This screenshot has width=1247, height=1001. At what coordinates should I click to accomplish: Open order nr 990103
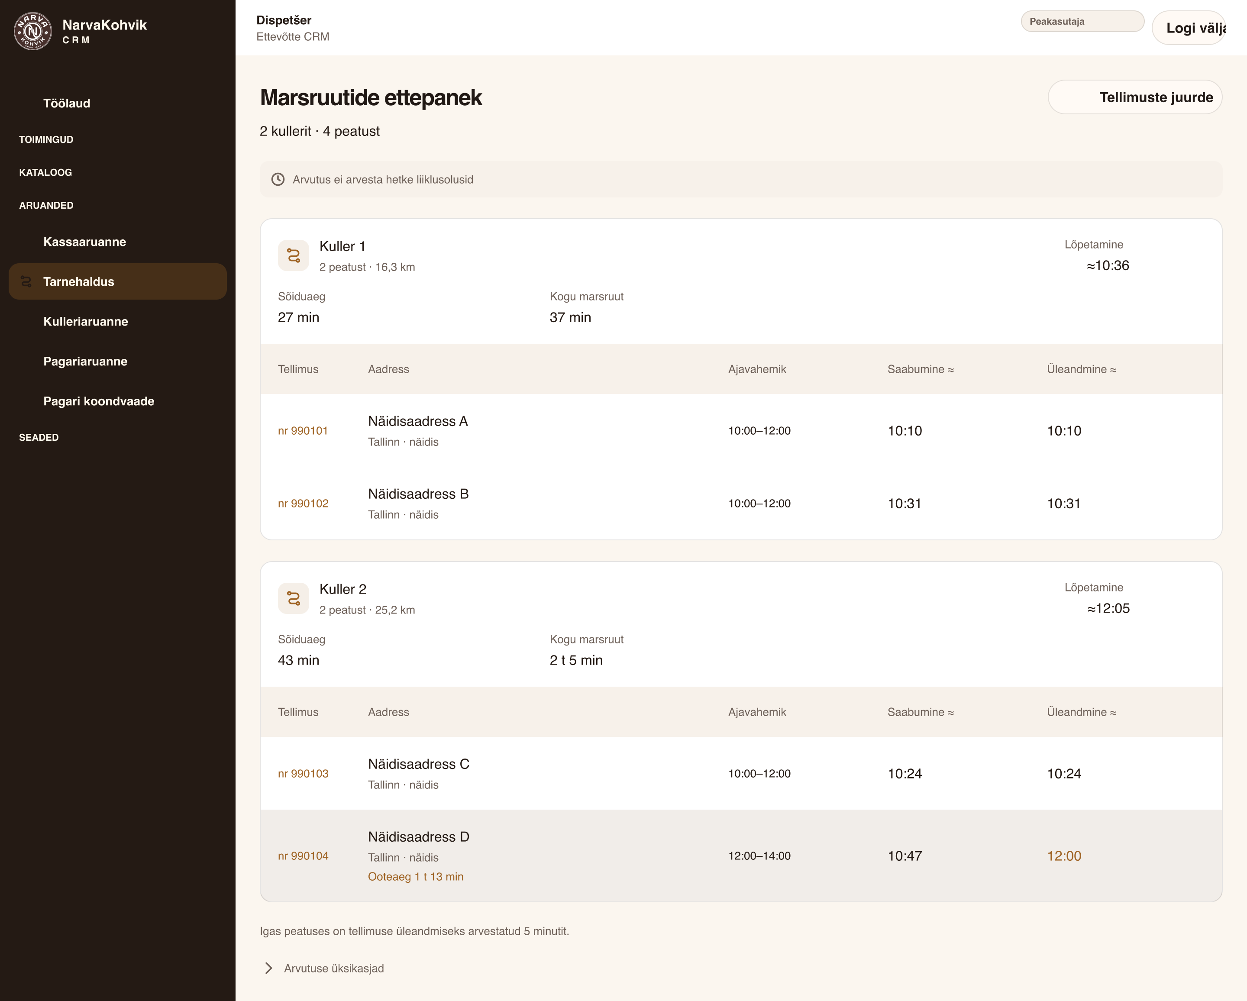(x=303, y=774)
